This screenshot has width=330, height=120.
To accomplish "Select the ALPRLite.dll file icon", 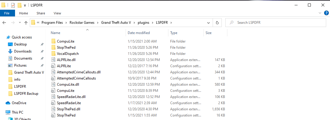I will pos(53,60).
